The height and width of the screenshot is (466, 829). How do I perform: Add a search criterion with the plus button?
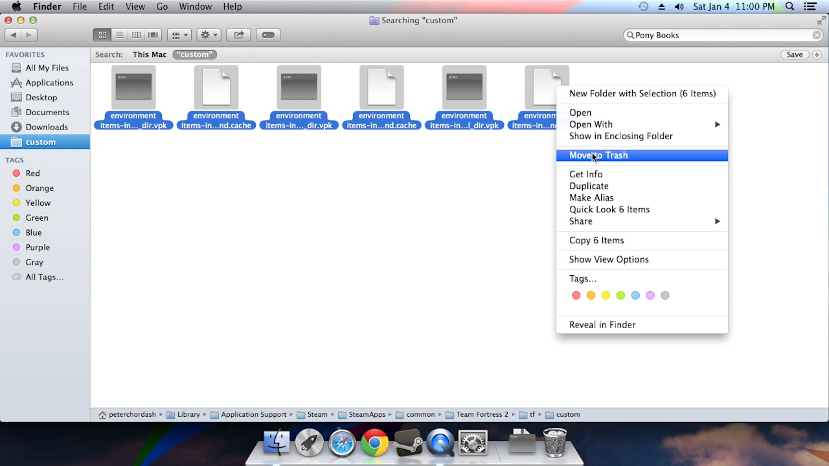817,54
